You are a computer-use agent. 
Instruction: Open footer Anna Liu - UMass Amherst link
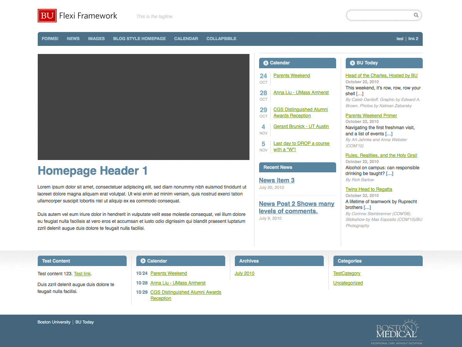click(x=178, y=283)
